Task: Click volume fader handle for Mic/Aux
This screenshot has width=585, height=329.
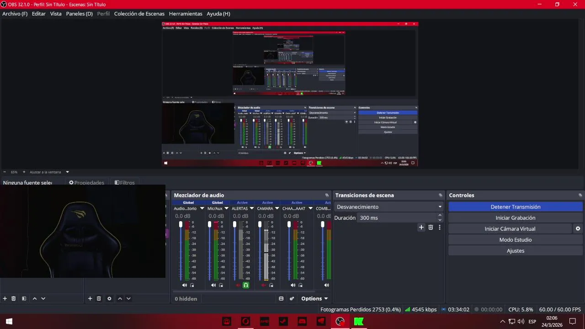Action: point(210,224)
